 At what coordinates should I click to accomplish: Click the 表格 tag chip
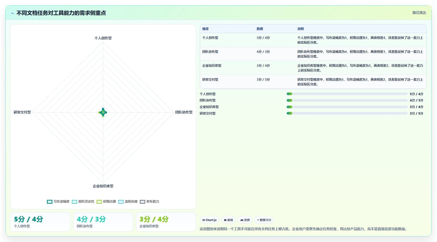pyautogui.click(x=229, y=220)
